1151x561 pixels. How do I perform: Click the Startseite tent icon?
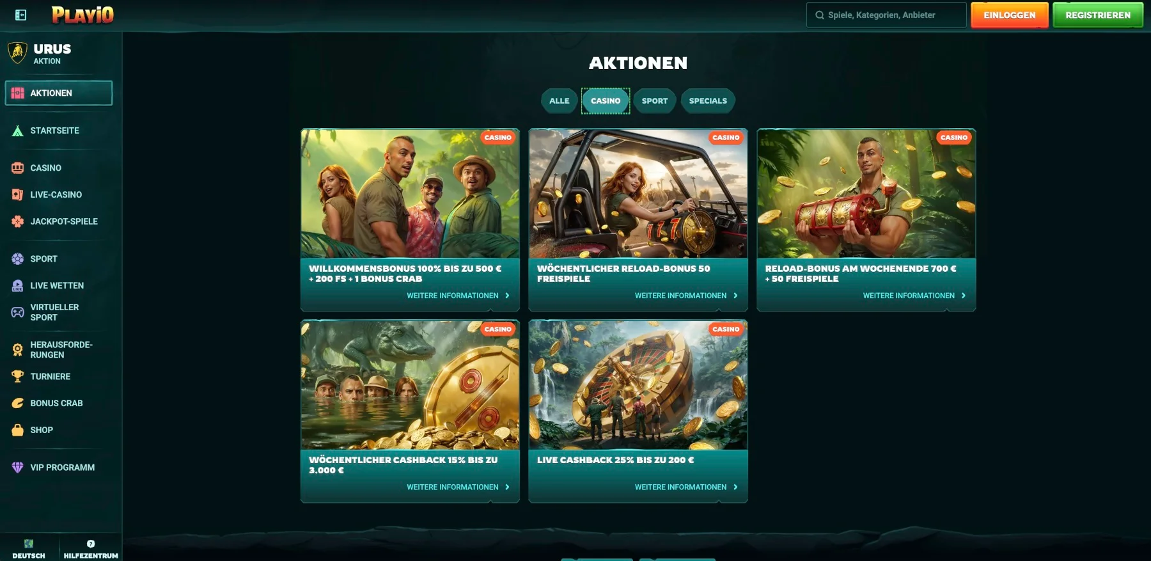pos(18,130)
